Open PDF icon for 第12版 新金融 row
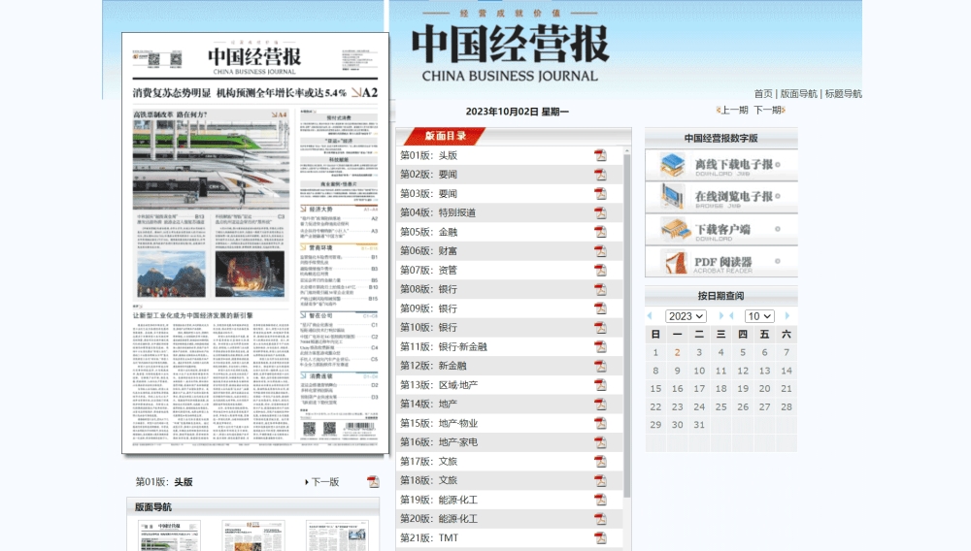971x551 pixels. pos(600,366)
